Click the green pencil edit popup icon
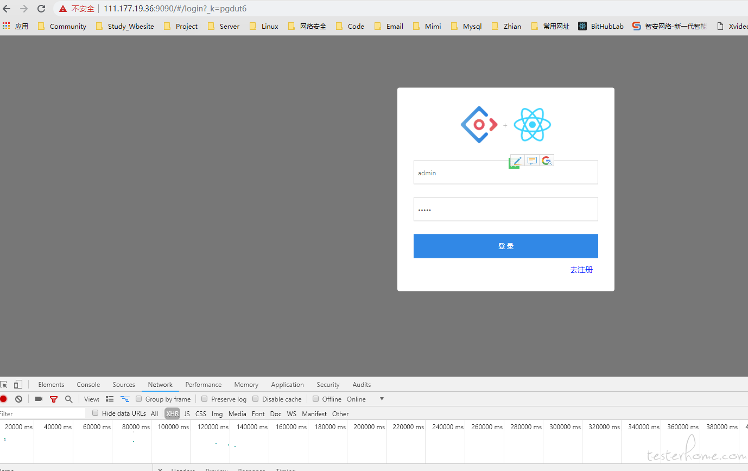748x471 pixels. coord(516,161)
